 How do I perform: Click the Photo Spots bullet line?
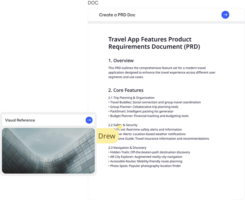point(145,166)
